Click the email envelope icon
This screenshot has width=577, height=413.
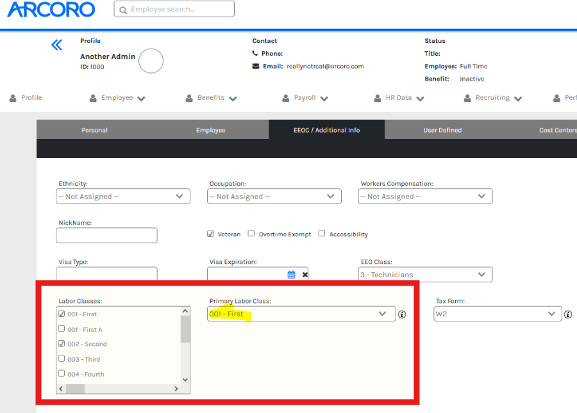[x=255, y=66]
